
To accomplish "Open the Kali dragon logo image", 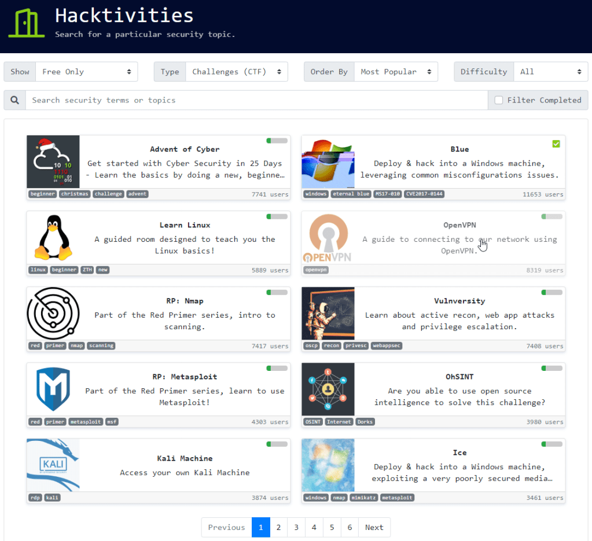I will (53, 465).
